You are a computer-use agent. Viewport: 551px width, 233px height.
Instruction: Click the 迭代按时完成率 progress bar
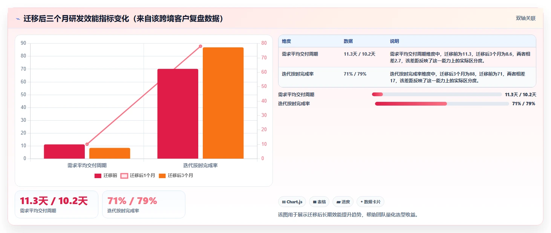[x=442, y=104]
